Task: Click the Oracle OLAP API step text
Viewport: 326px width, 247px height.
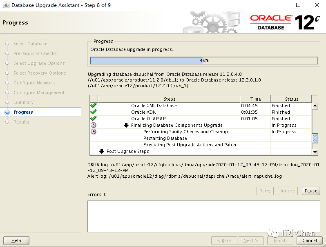Action: click(x=149, y=119)
